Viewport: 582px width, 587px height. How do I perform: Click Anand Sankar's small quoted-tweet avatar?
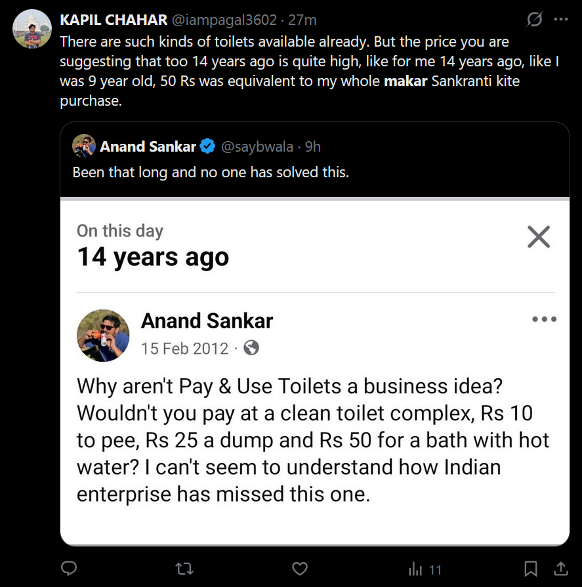[84, 146]
